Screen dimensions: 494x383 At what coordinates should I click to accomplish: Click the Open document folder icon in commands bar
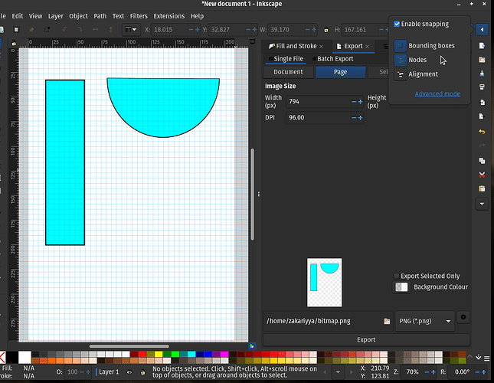(482, 60)
